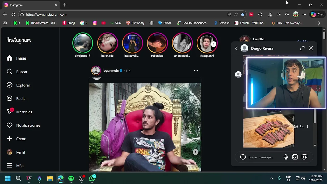View elvisjosue17 story
Screen dimensions: 327x184
tap(83, 43)
